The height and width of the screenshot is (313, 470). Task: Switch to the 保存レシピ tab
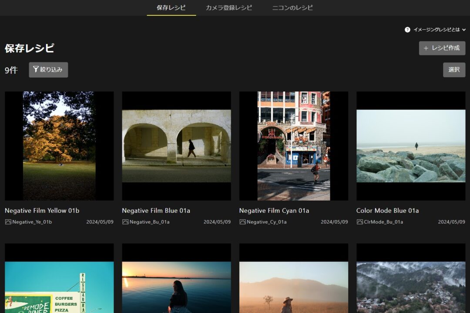[171, 8]
